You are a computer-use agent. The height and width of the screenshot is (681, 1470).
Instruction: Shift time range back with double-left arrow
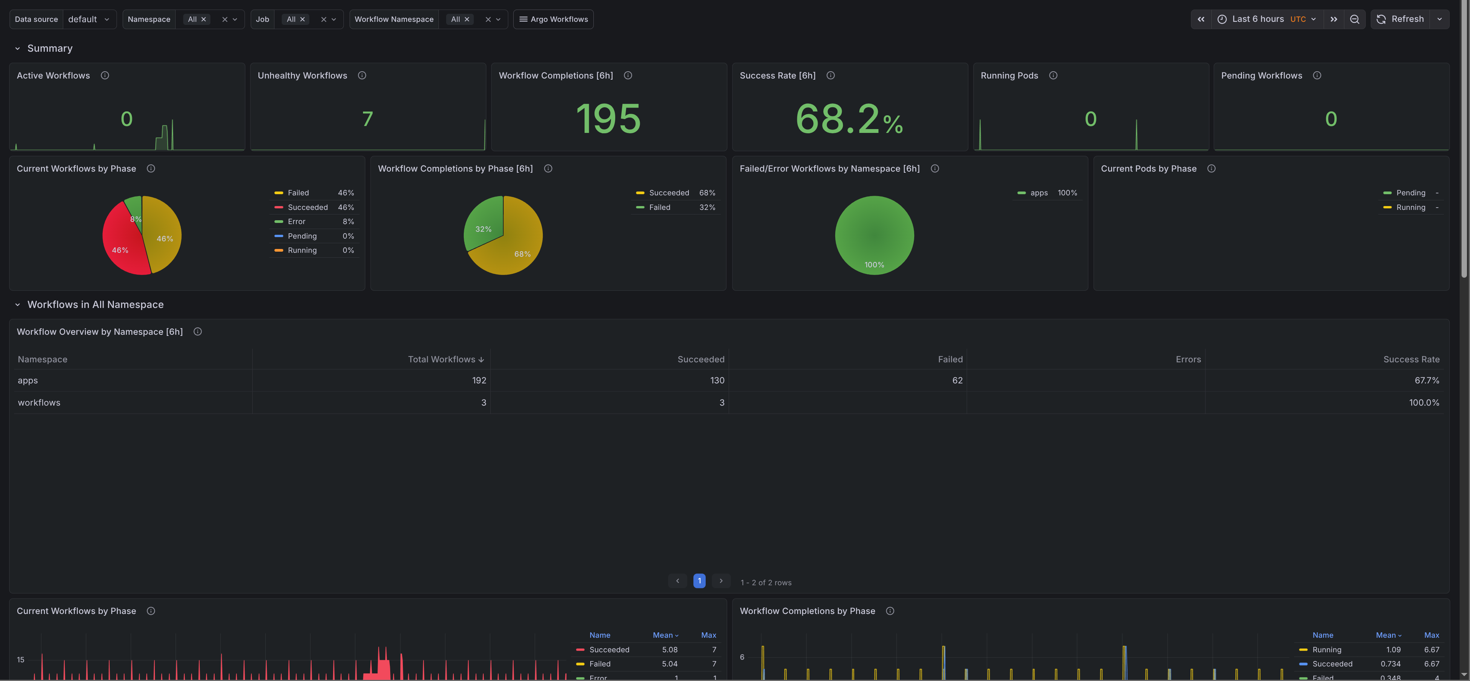coord(1201,19)
